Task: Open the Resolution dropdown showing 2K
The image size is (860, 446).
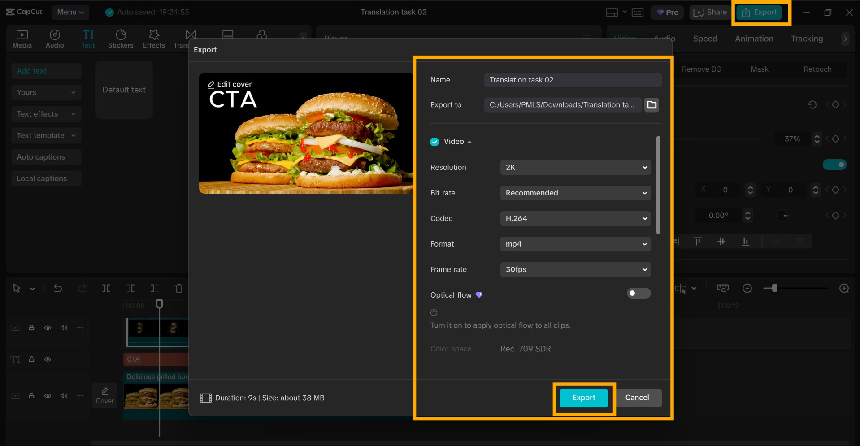Action: click(x=575, y=167)
